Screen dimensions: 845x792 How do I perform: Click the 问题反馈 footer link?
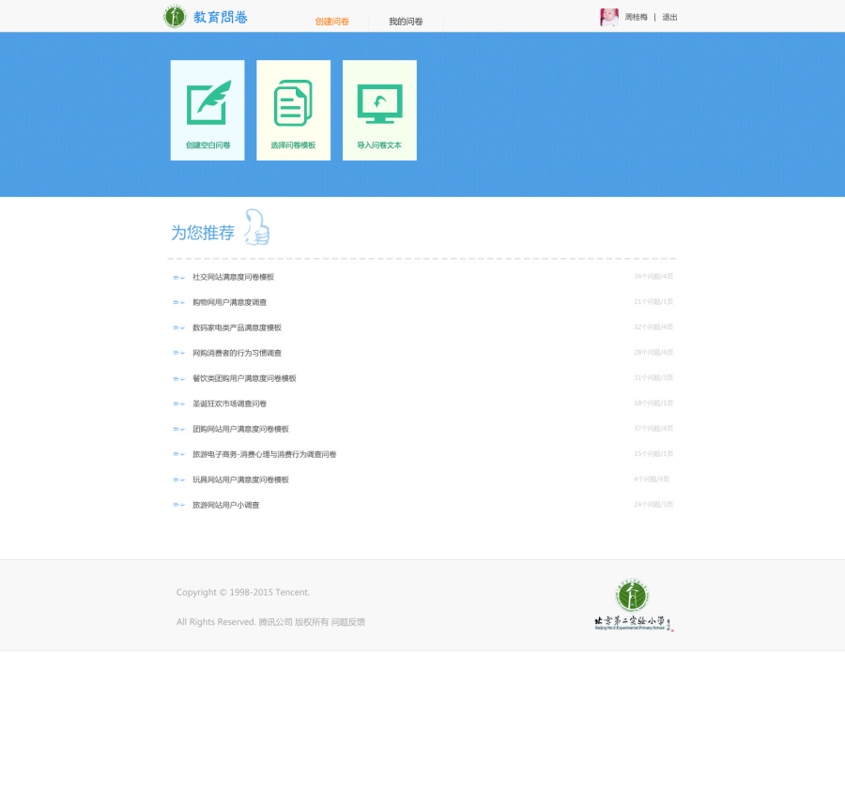click(348, 622)
